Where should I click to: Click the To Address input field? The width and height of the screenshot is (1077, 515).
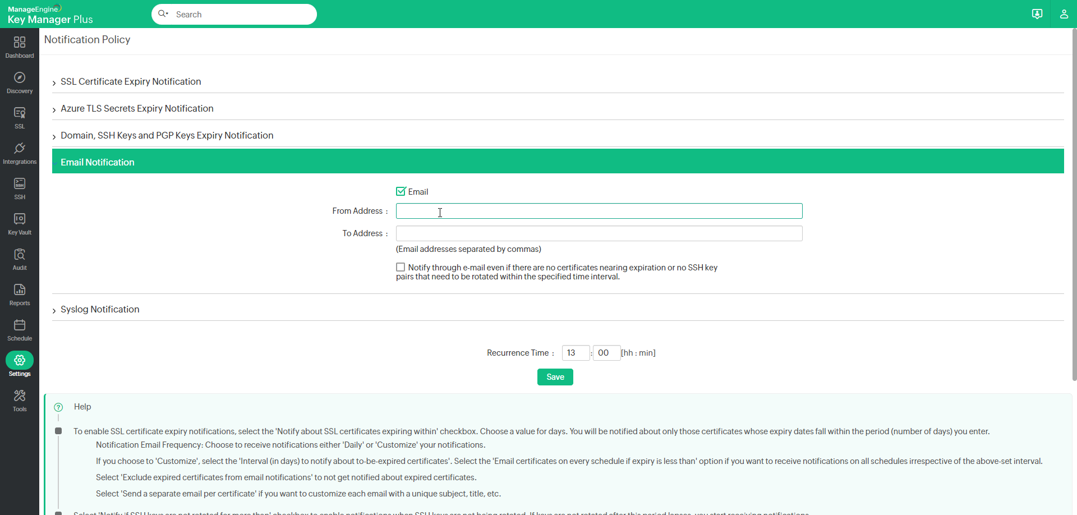(599, 233)
